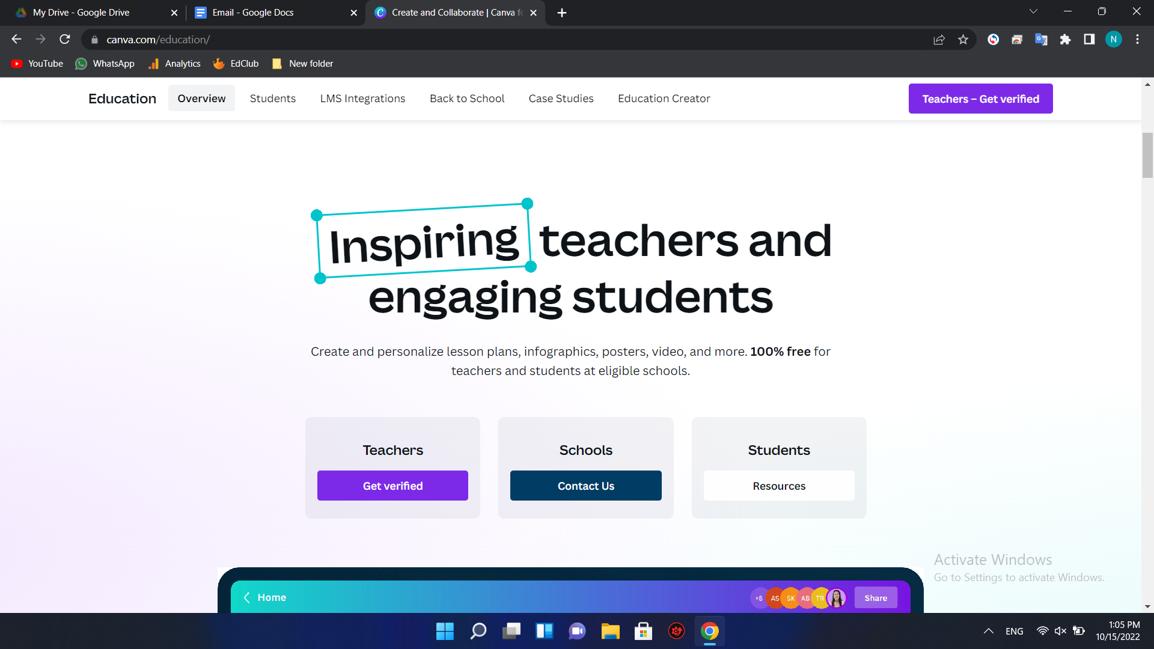Bookmark this page with the star icon
The image size is (1154, 649).
pos(963,40)
